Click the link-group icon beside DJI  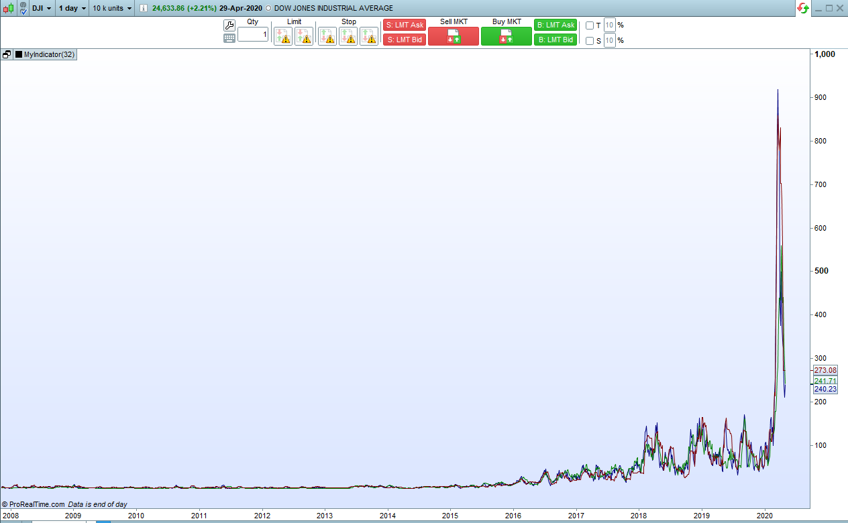pyautogui.click(x=23, y=8)
